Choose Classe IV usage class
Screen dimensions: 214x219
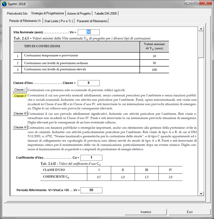(20, 127)
